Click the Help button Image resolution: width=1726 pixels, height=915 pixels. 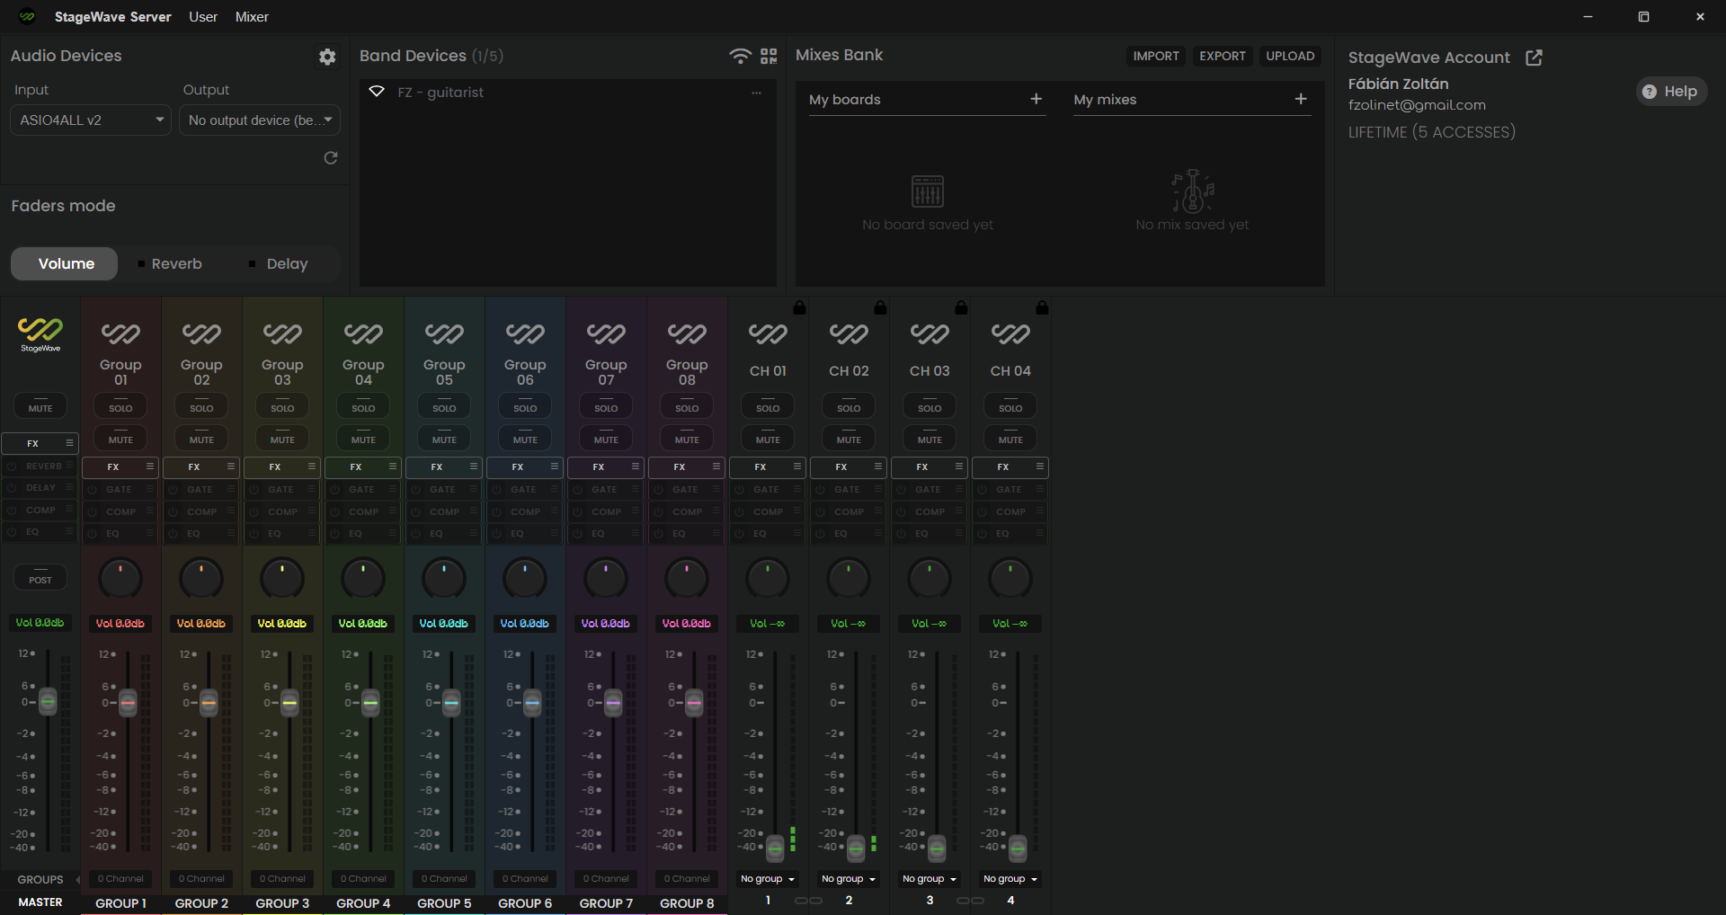tap(1670, 92)
